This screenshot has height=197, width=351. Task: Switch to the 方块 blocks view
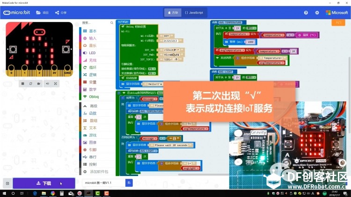[x=173, y=13]
